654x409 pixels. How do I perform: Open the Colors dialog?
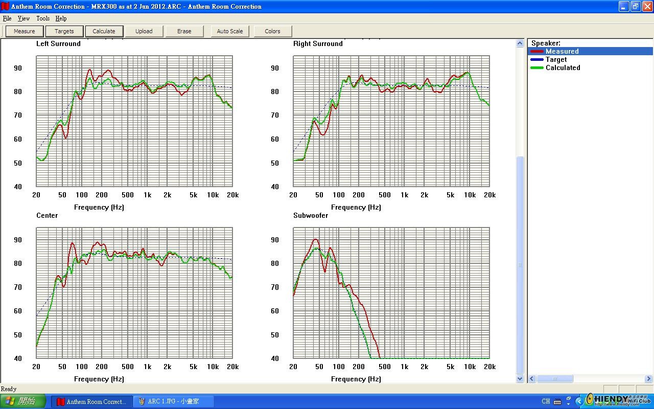pos(273,31)
